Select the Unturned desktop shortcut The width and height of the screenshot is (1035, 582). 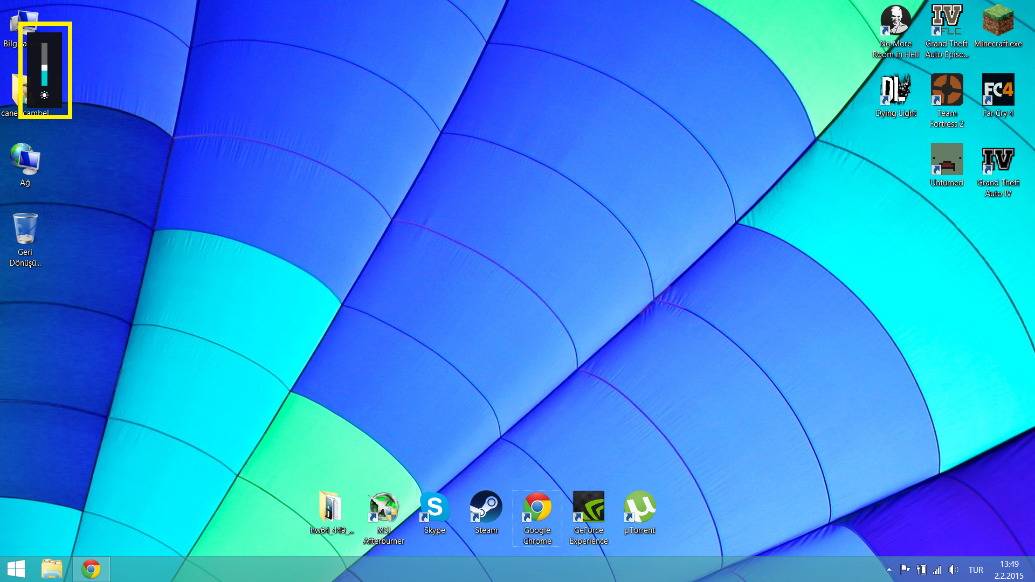pyautogui.click(x=947, y=165)
